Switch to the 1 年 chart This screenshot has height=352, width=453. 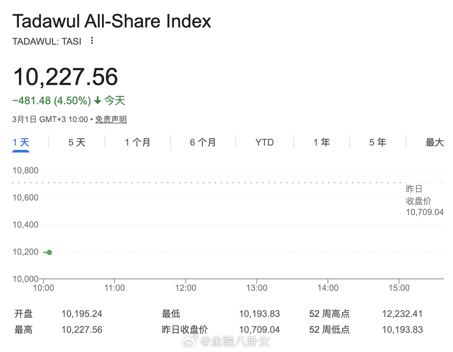(x=321, y=142)
